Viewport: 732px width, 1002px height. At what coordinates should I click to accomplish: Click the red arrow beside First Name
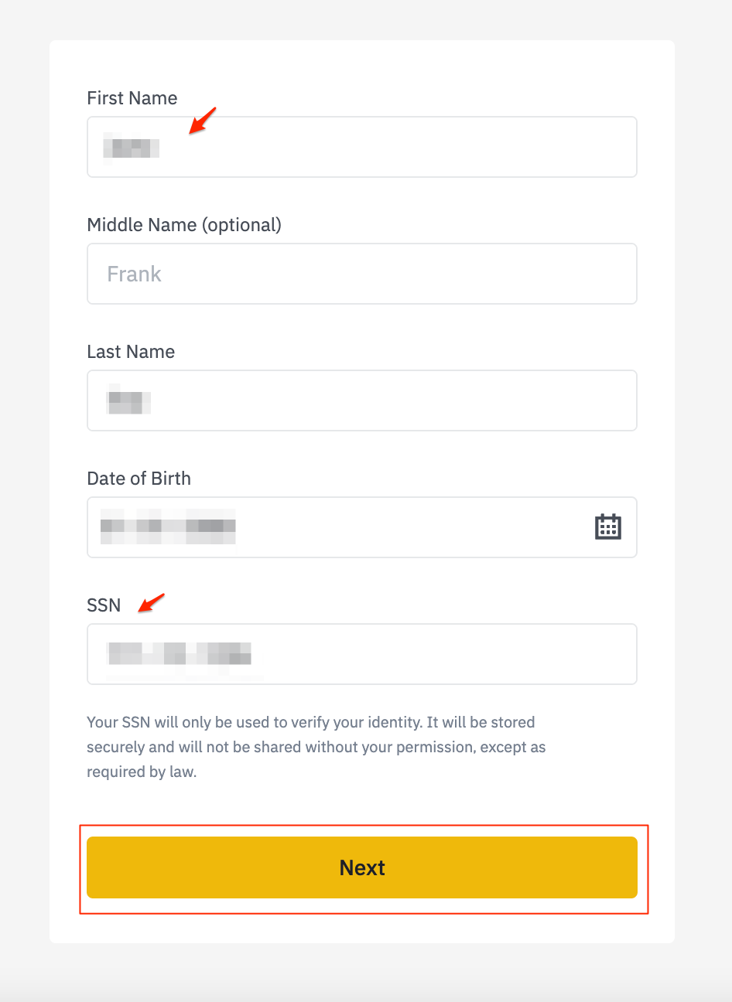click(x=203, y=121)
